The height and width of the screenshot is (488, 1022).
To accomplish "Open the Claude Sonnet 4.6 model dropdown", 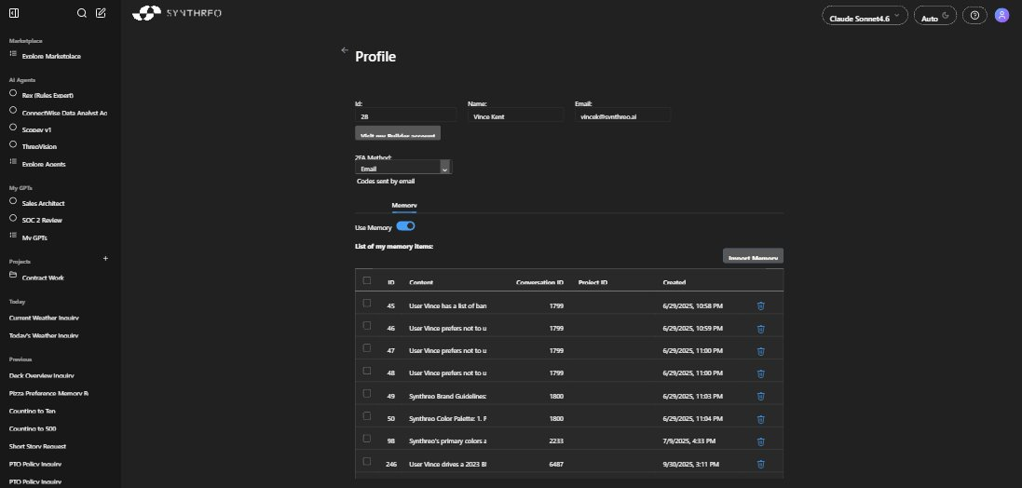I will 865,17.
